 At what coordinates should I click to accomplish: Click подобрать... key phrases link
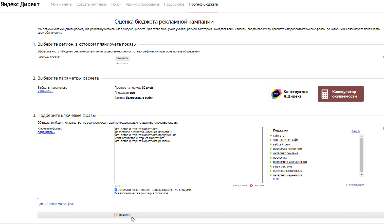pyautogui.click(x=46, y=132)
